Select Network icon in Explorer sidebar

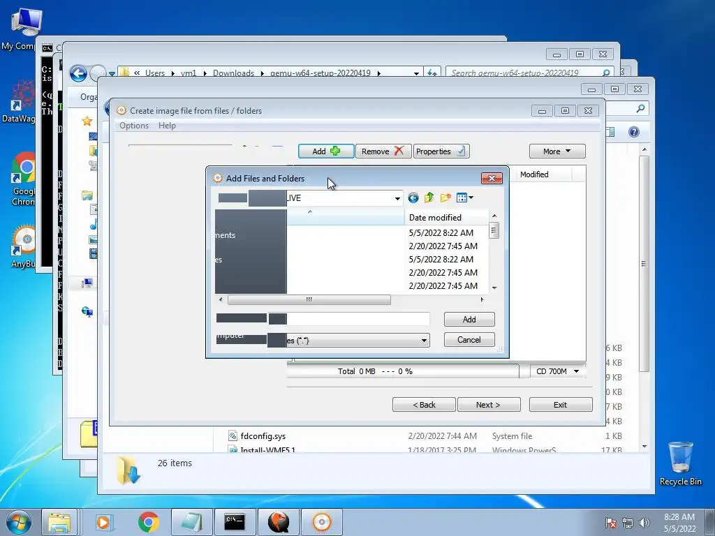[x=87, y=311]
